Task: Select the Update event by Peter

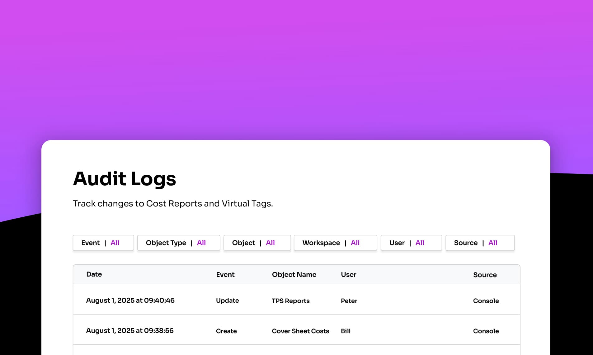Action: click(x=227, y=301)
